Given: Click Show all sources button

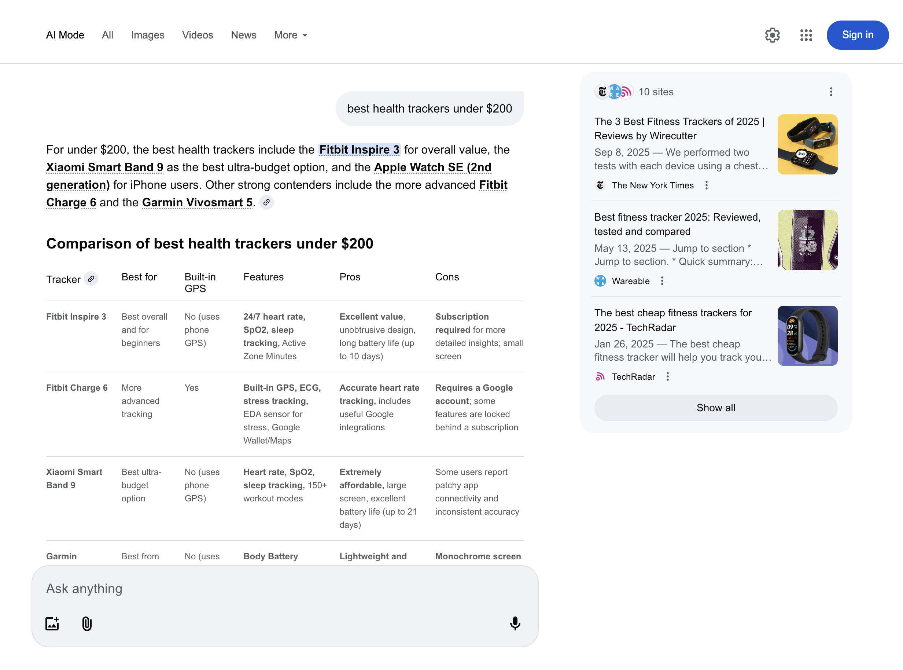Looking at the screenshot, I should pyautogui.click(x=715, y=408).
